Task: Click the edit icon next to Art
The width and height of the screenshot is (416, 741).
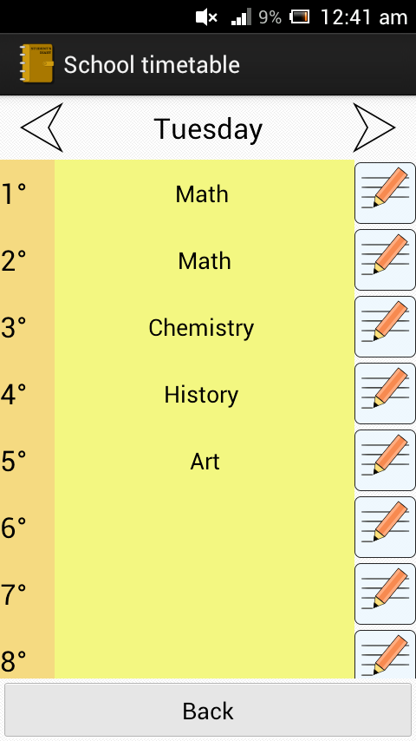Action: 385,460
